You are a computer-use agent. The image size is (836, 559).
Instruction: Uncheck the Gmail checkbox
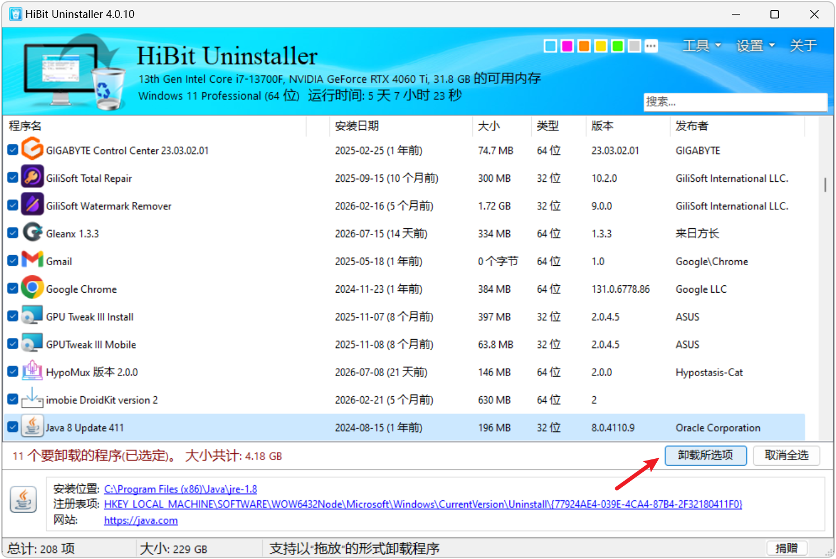(x=13, y=261)
